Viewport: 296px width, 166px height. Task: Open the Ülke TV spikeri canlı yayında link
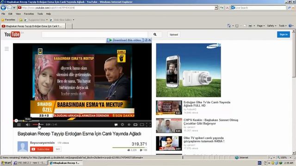click(204, 139)
